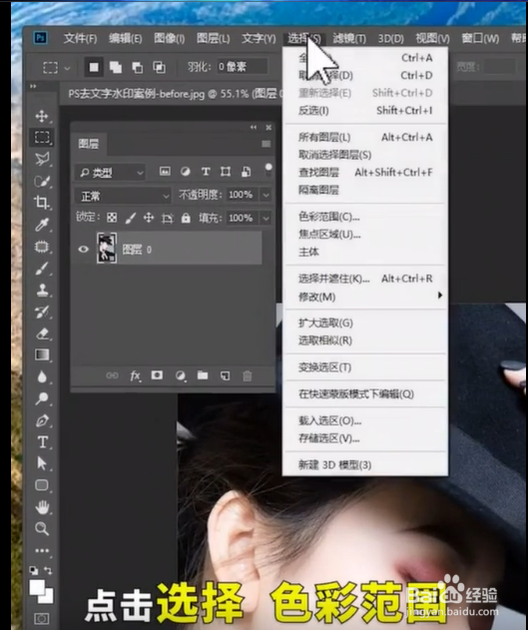
Task: Toggle pixel layer filter
Action: [165, 172]
